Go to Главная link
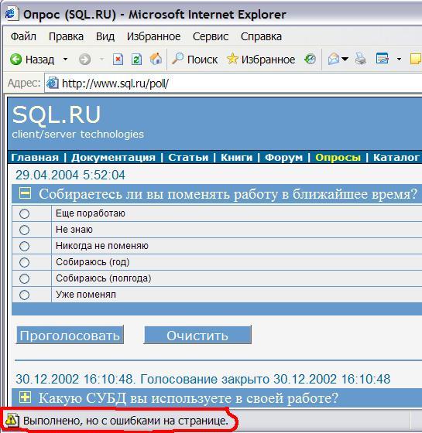 click(35, 158)
